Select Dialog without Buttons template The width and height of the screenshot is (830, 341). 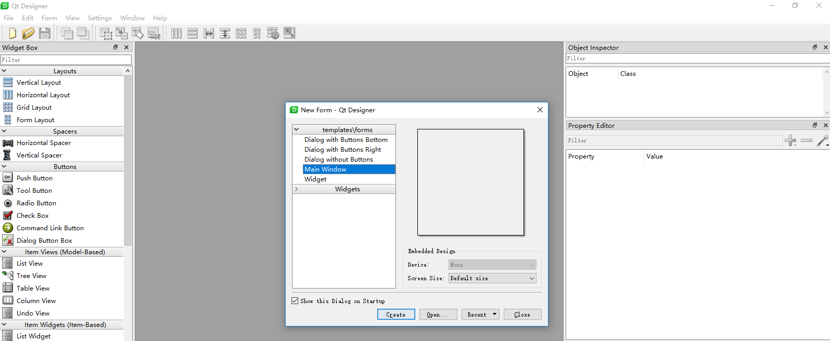coord(339,159)
